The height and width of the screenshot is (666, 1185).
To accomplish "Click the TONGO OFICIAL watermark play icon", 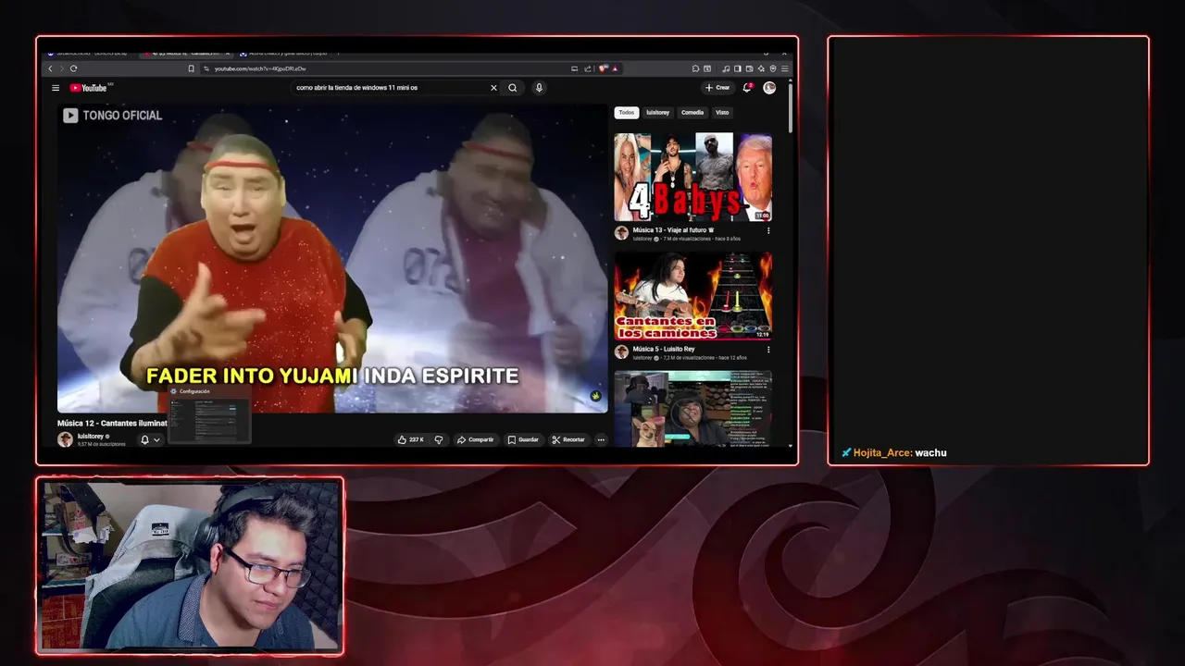I will click(70, 116).
